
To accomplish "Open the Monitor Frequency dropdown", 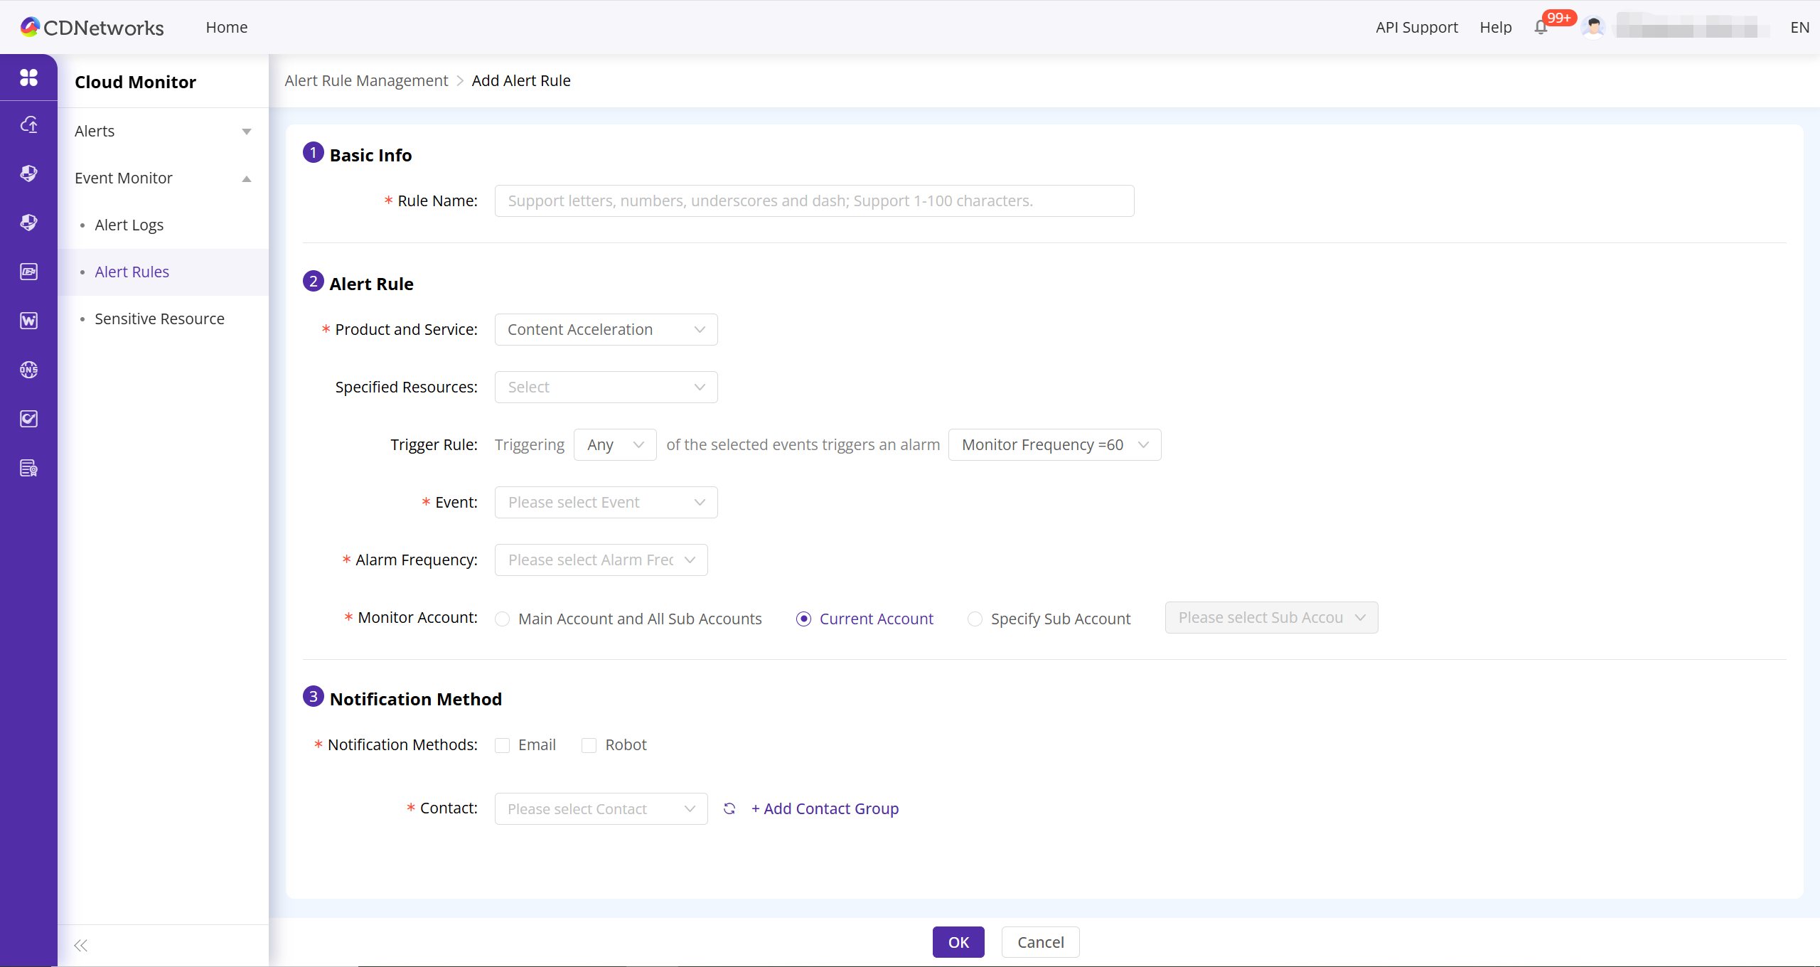I will (x=1054, y=444).
